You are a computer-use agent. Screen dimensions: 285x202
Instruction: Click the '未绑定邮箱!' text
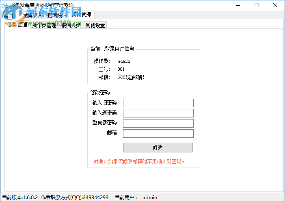coord(131,77)
